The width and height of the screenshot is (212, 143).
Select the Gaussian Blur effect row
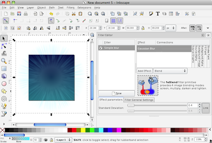[x=164, y=49]
